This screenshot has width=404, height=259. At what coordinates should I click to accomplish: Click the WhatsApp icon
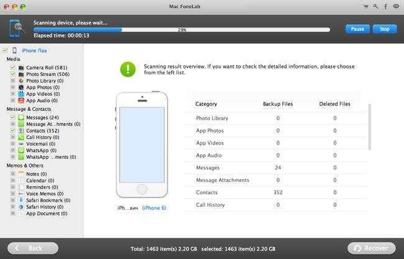tap(21, 151)
